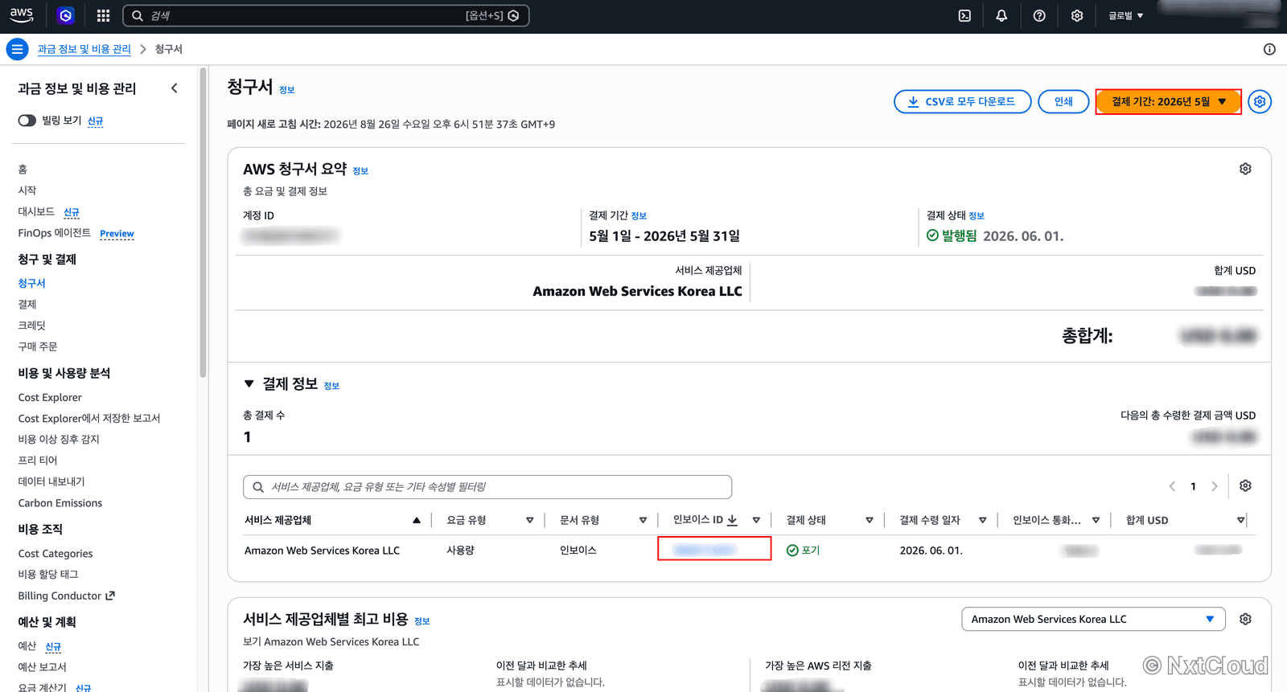The height and width of the screenshot is (692, 1287).
Task: Open the blurred invoice ID link
Action: pyautogui.click(x=704, y=550)
